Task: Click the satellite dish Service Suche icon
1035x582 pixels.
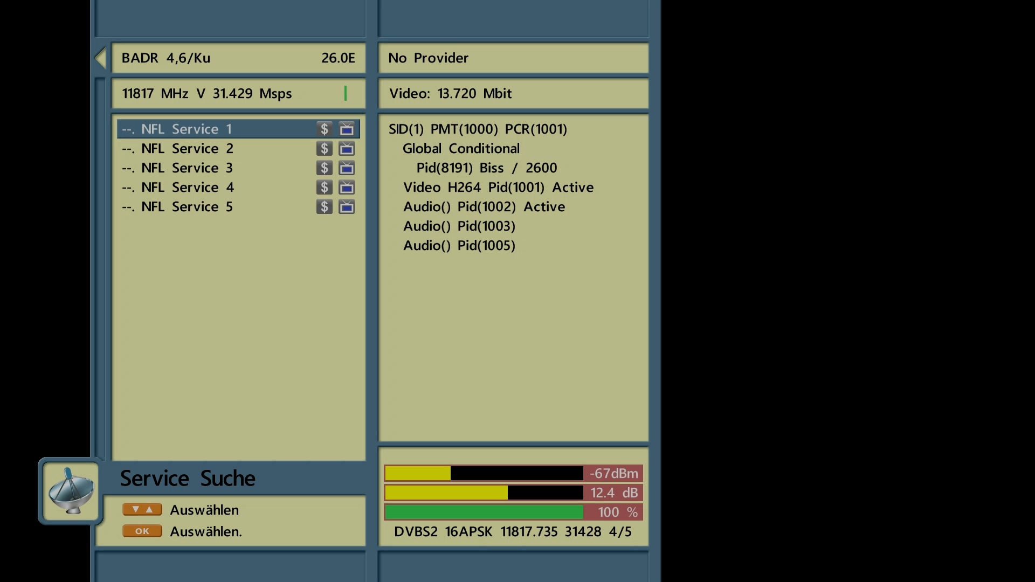Action: tap(71, 491)
